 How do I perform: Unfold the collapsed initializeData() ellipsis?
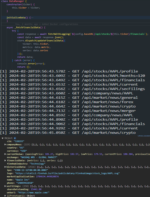(x=32, y=18)
